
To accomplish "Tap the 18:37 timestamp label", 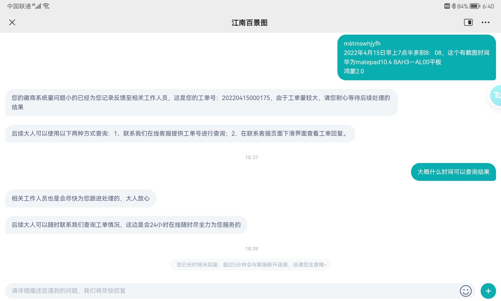I will click(x=252, y=158).
